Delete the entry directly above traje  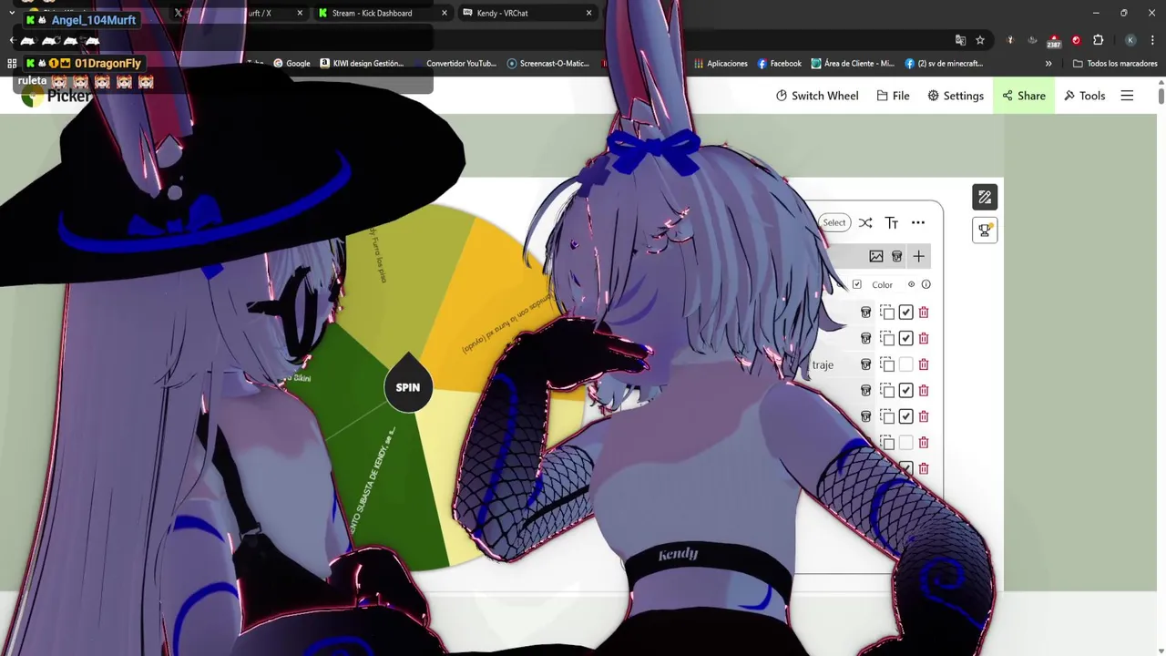coord(924,338)
